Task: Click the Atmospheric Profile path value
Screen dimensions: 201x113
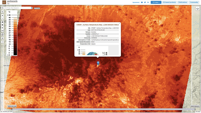Action: click(x=105, y=40)
